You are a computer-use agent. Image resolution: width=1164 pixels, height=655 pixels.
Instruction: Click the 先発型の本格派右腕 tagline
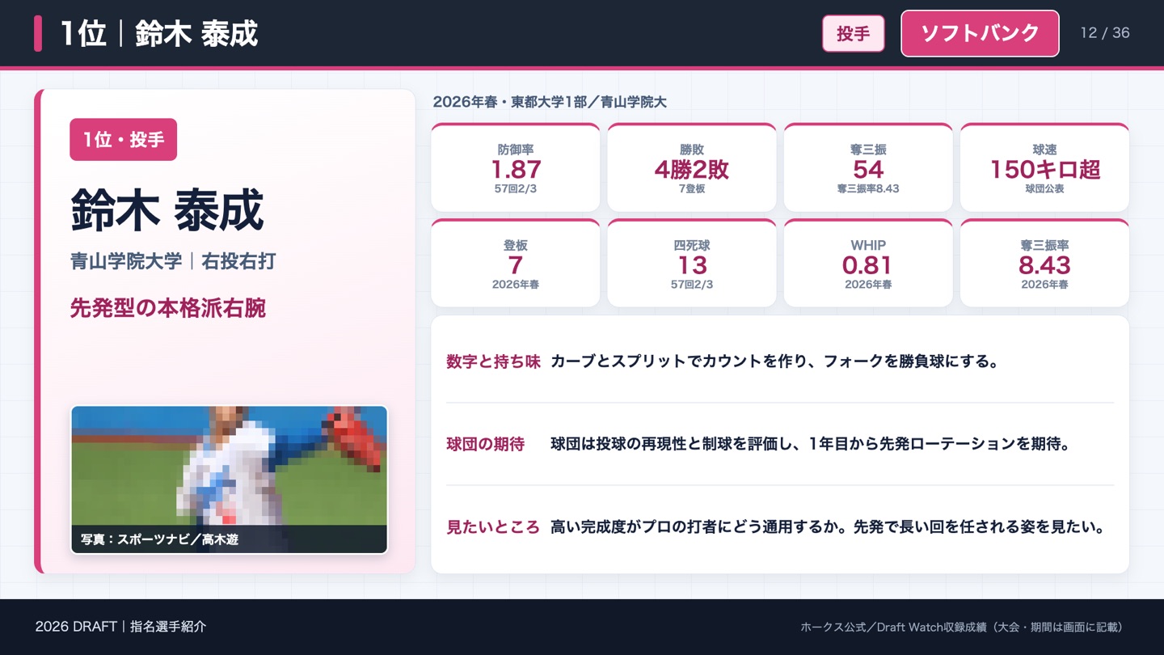(x=168, y=308)
